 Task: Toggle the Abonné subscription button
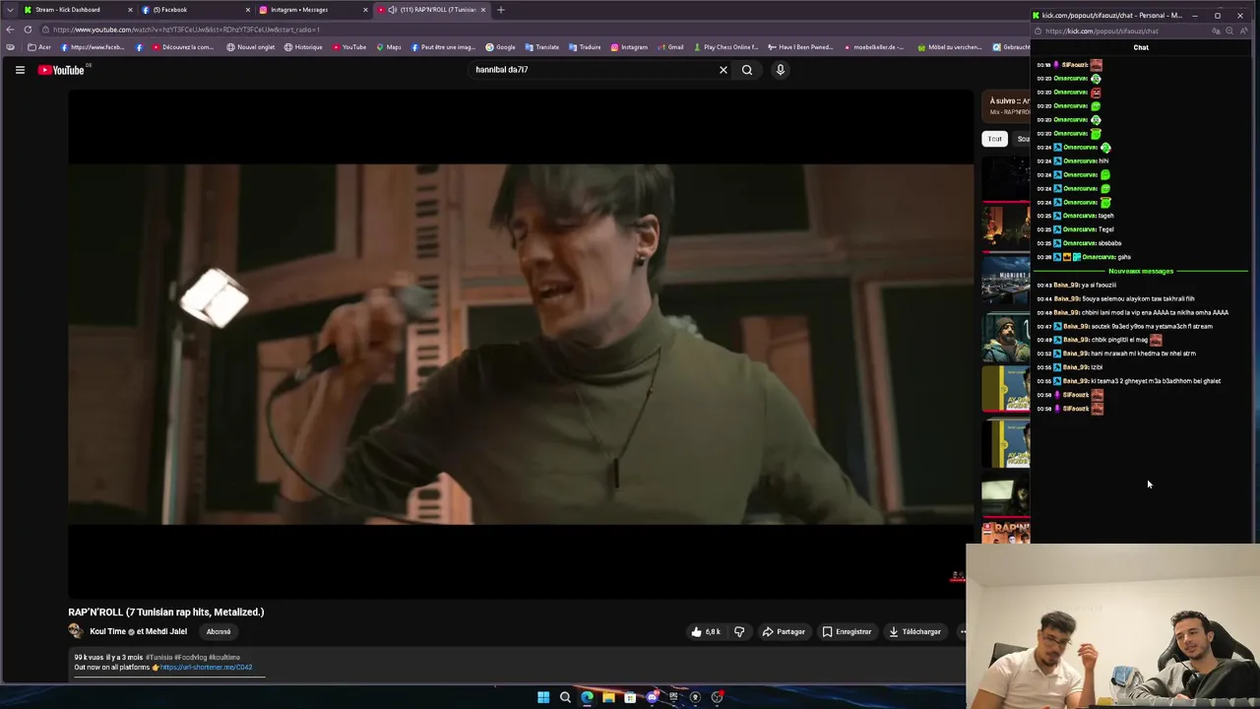point(219,631)
